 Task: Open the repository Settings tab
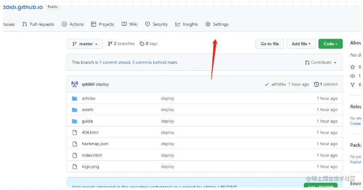point(217,24)
